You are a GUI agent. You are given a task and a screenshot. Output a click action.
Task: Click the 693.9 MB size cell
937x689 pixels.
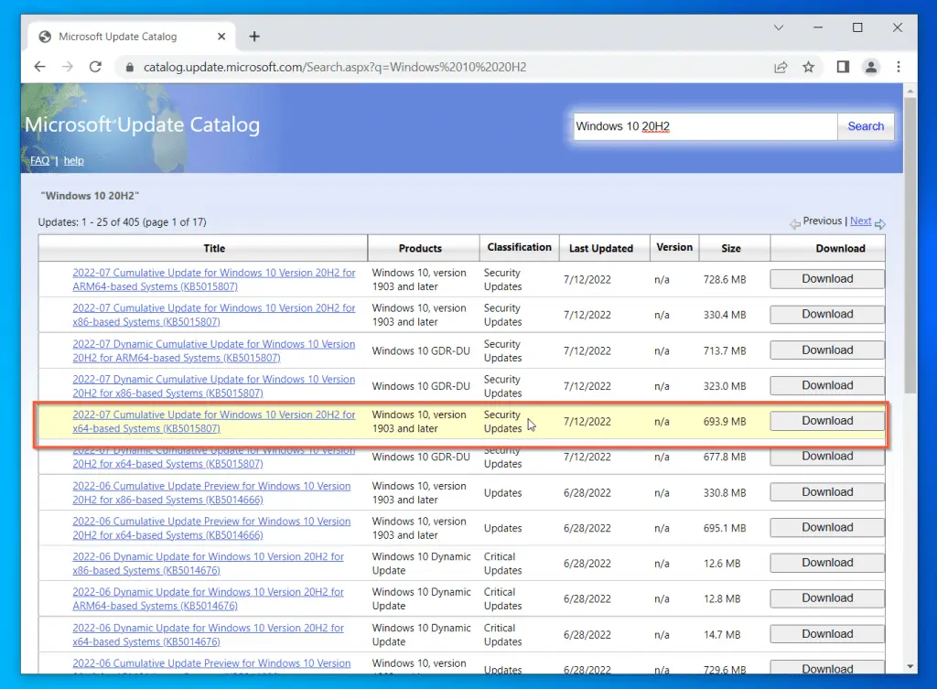point(725,421)
